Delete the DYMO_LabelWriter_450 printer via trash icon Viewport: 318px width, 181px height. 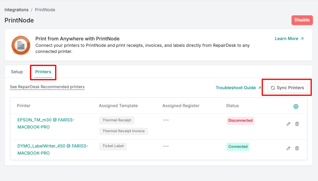coord(297,148)
